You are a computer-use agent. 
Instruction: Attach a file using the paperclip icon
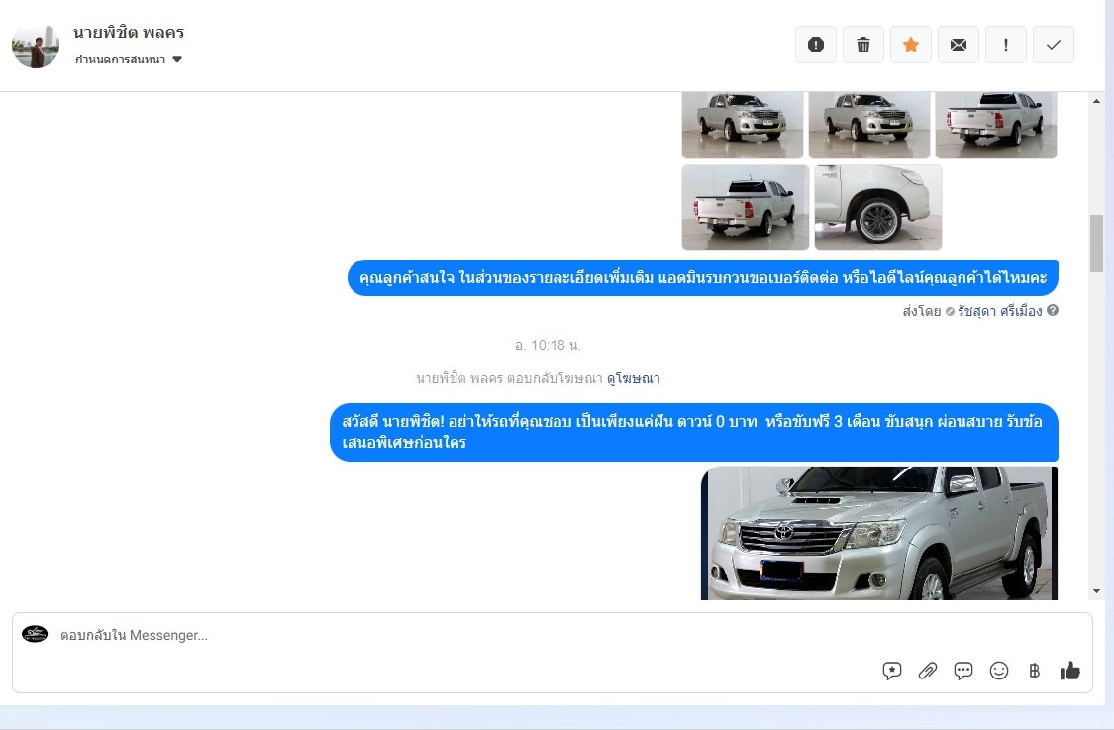[928, 671]
